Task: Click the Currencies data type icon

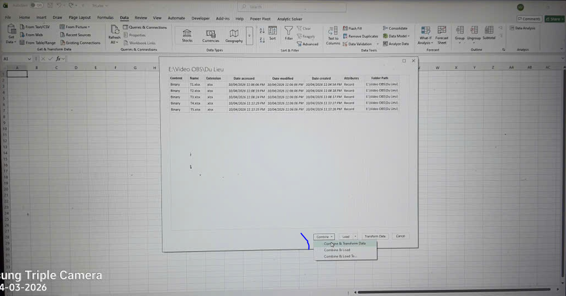Action: coord(211,34)
